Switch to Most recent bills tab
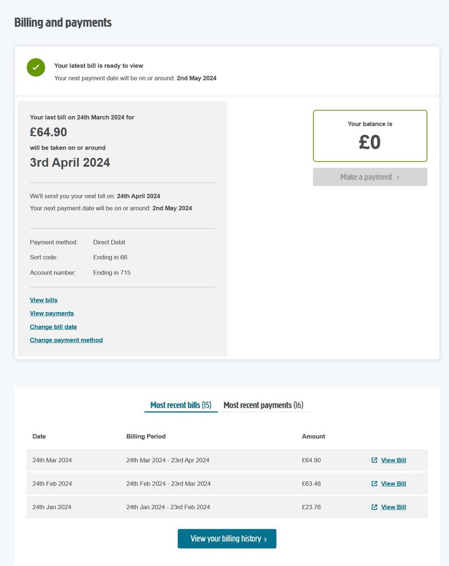449x566 pixels. coord(180,405)
